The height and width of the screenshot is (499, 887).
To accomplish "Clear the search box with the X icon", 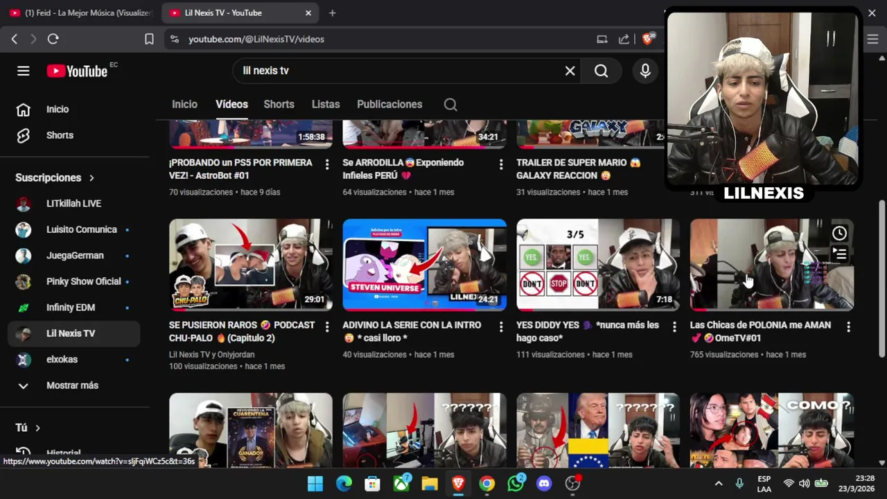I will pyautogui.click(x=570, y=71).
